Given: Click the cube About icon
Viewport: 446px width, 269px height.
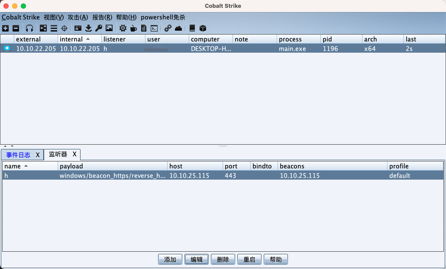Looking at the screenshot, I should tap(203, 28).
